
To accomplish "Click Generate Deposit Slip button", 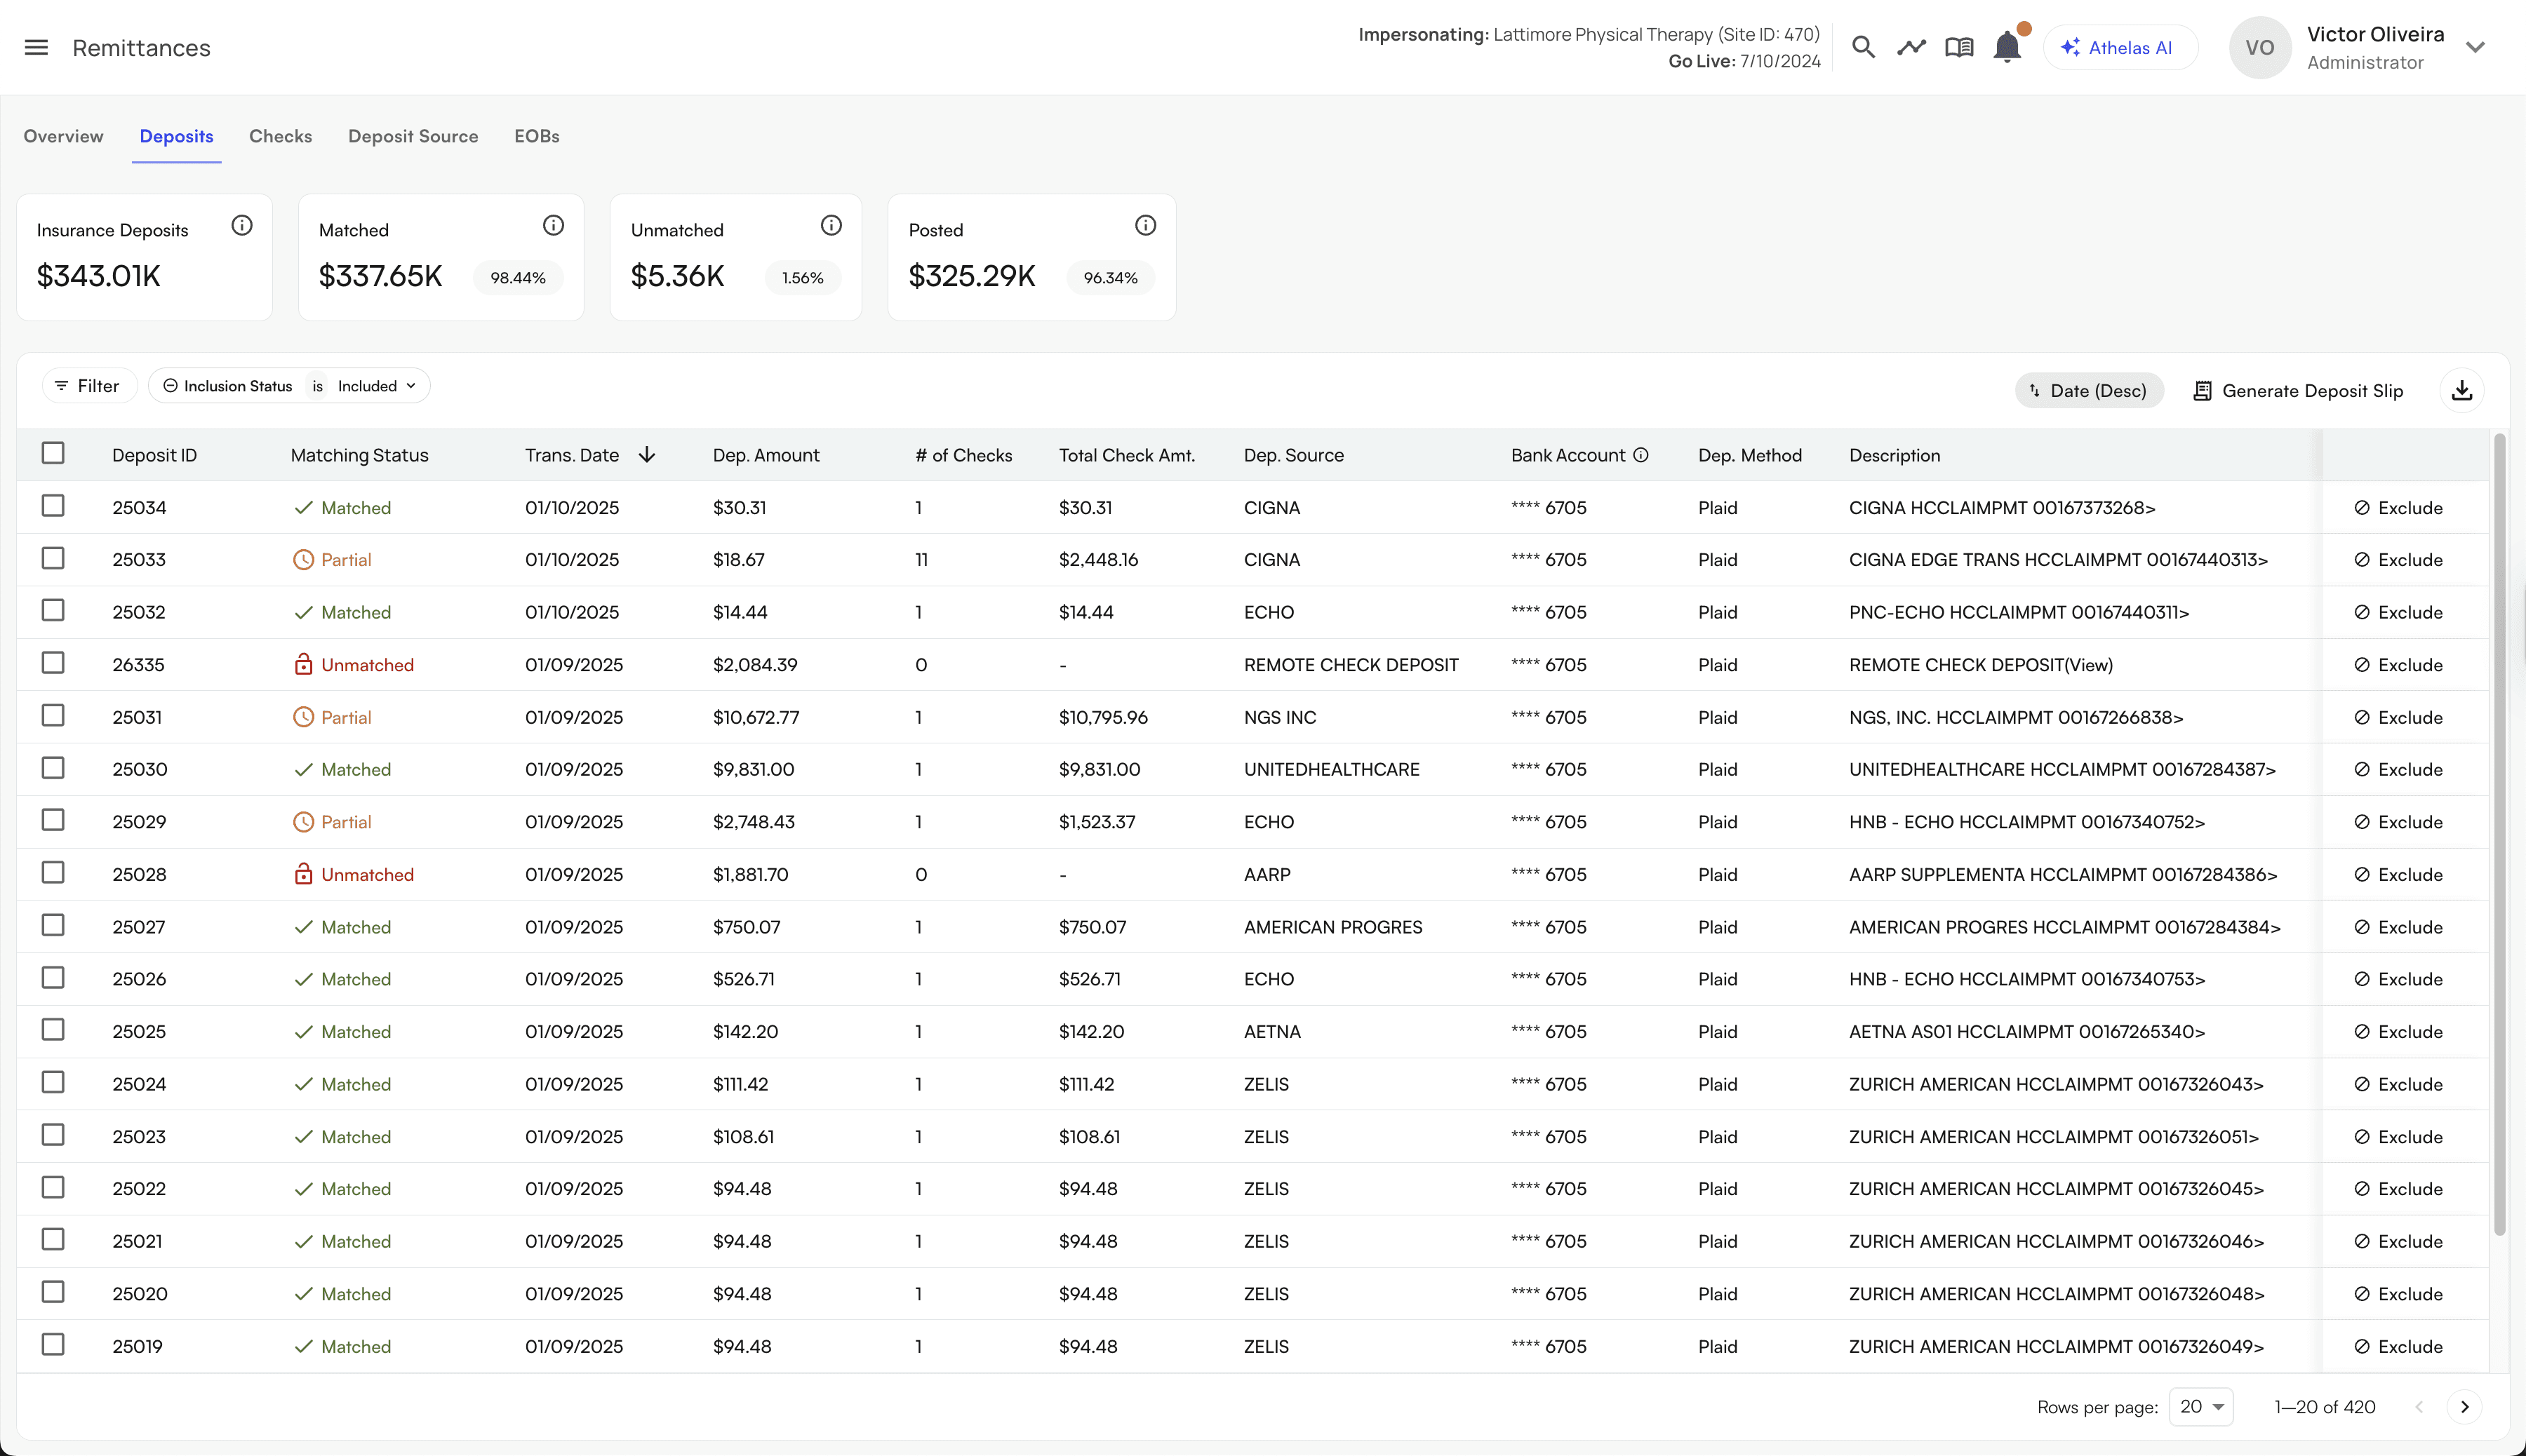I will coord(2298,391).
